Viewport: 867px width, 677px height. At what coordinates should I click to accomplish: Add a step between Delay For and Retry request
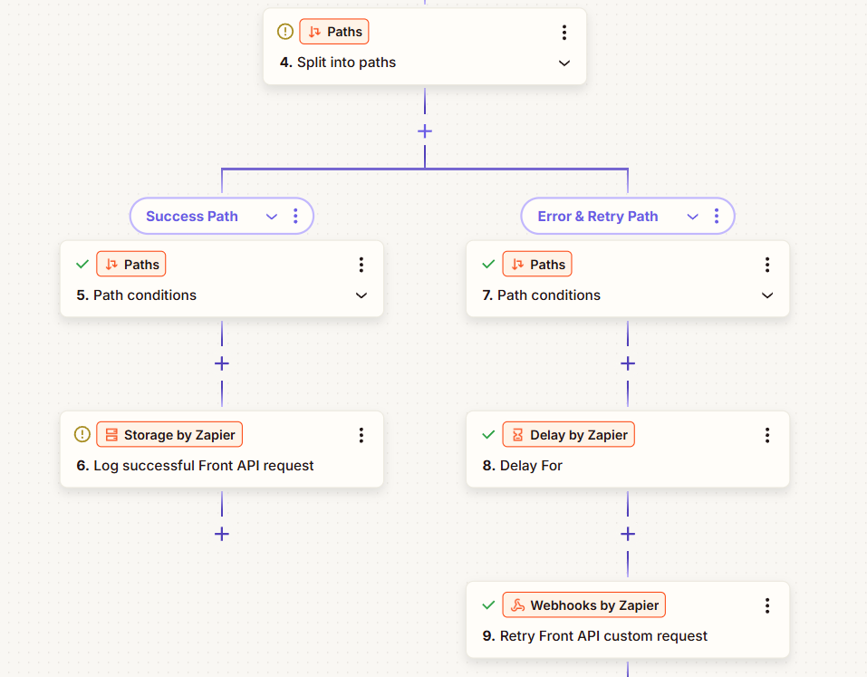pyautogui.click(x=628, y=534)
